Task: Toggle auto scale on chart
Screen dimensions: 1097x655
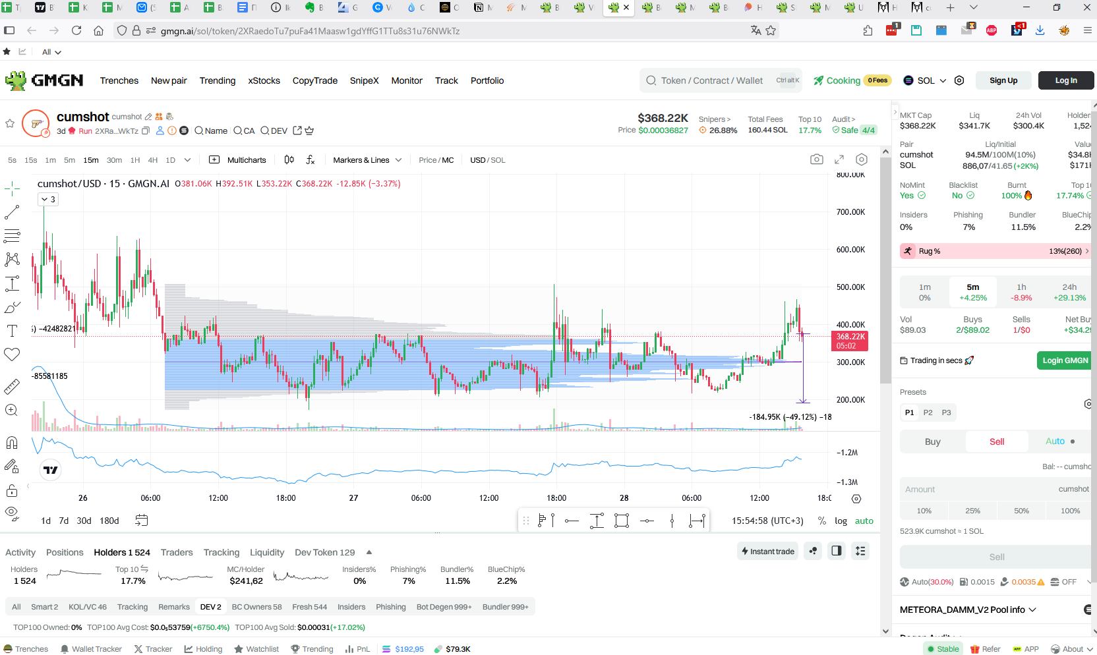Action: coord(864,521)
